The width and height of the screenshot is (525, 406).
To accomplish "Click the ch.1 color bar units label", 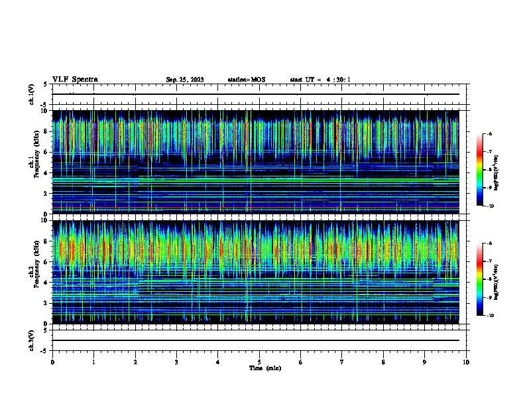I will [x=496, y=172].
